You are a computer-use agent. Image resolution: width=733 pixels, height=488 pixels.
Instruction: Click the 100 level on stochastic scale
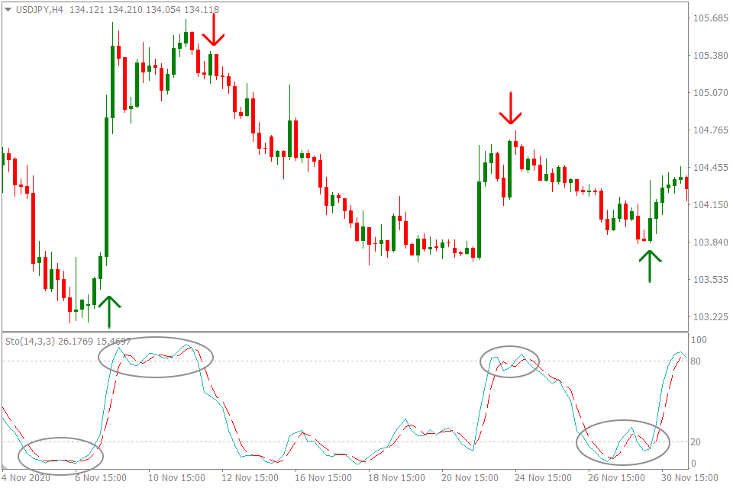[699, 340]
